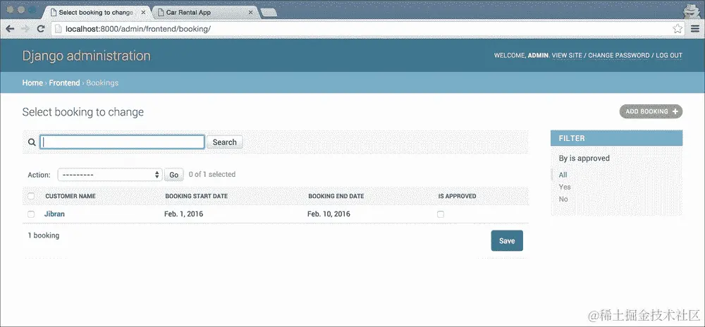Click the page icon in address bar
Viewport: 705px width, 327px height.
58,29
